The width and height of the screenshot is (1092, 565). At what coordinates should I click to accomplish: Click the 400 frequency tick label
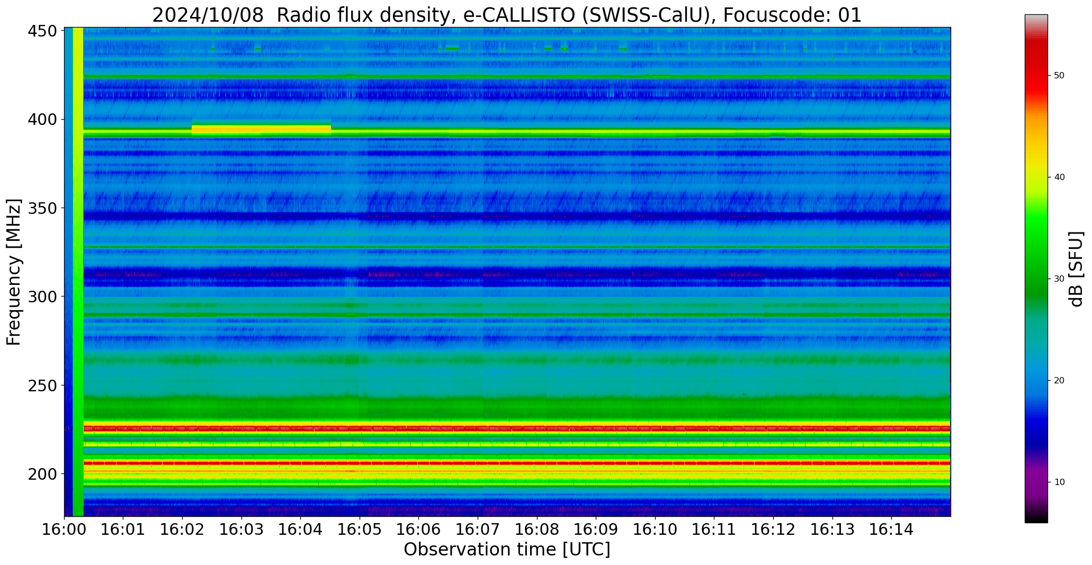(42, 120)
